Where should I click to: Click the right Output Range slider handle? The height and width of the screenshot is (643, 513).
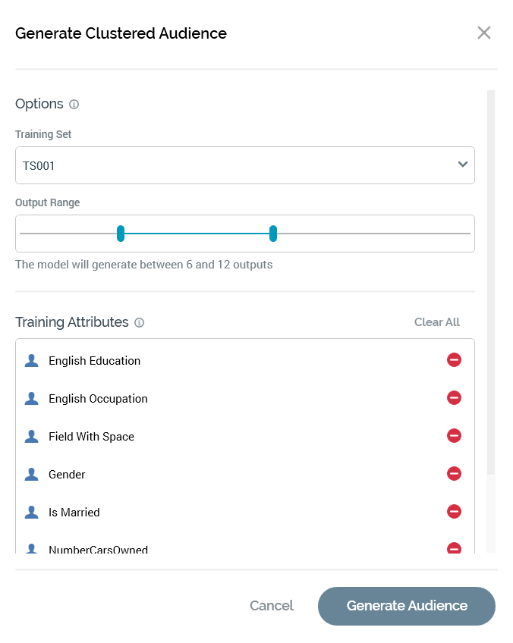pos(273,234)
